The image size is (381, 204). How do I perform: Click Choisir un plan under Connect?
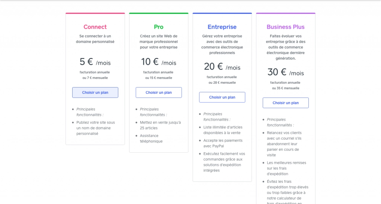pyautogui.click(x=95, y=92)
